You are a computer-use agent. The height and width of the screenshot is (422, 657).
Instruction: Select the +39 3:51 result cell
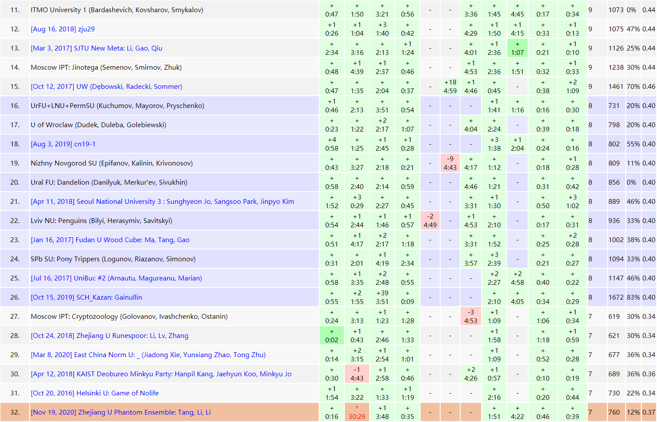coord(382,297)
